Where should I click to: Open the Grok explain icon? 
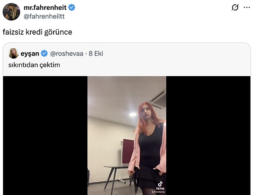click(x=235, y=8)
